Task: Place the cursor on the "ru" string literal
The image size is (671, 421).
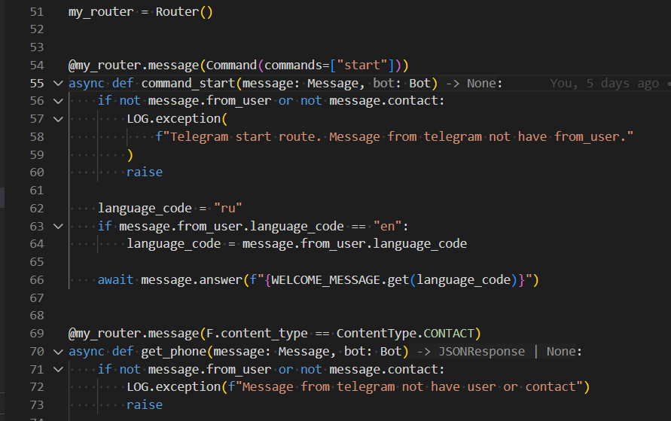Action: [228, 209]
